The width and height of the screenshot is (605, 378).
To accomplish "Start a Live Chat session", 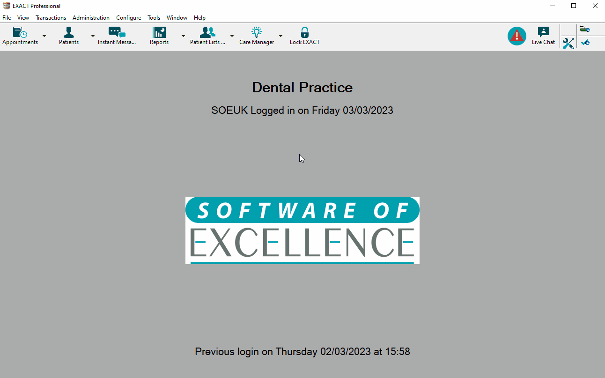I will tap(543, 36).
